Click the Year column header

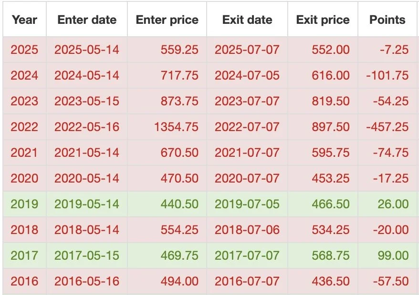click(x=24, y=20)
